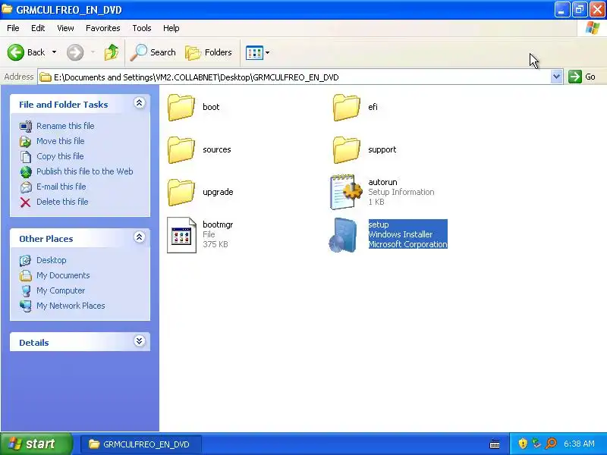Click the My Computer icon in sidebar
The height and width of the screenshot is (455, 607).
[26, 291]
